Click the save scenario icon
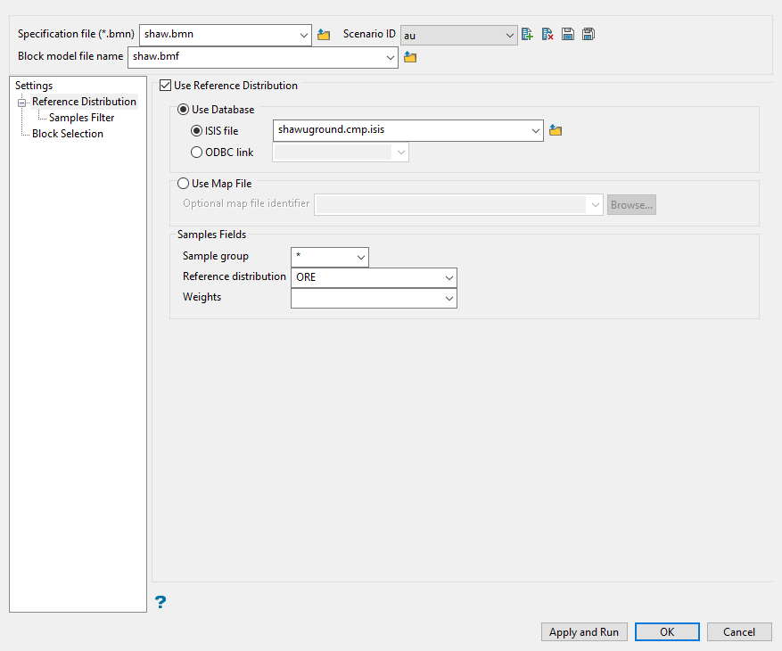782x651 pixels. point(568,35)
